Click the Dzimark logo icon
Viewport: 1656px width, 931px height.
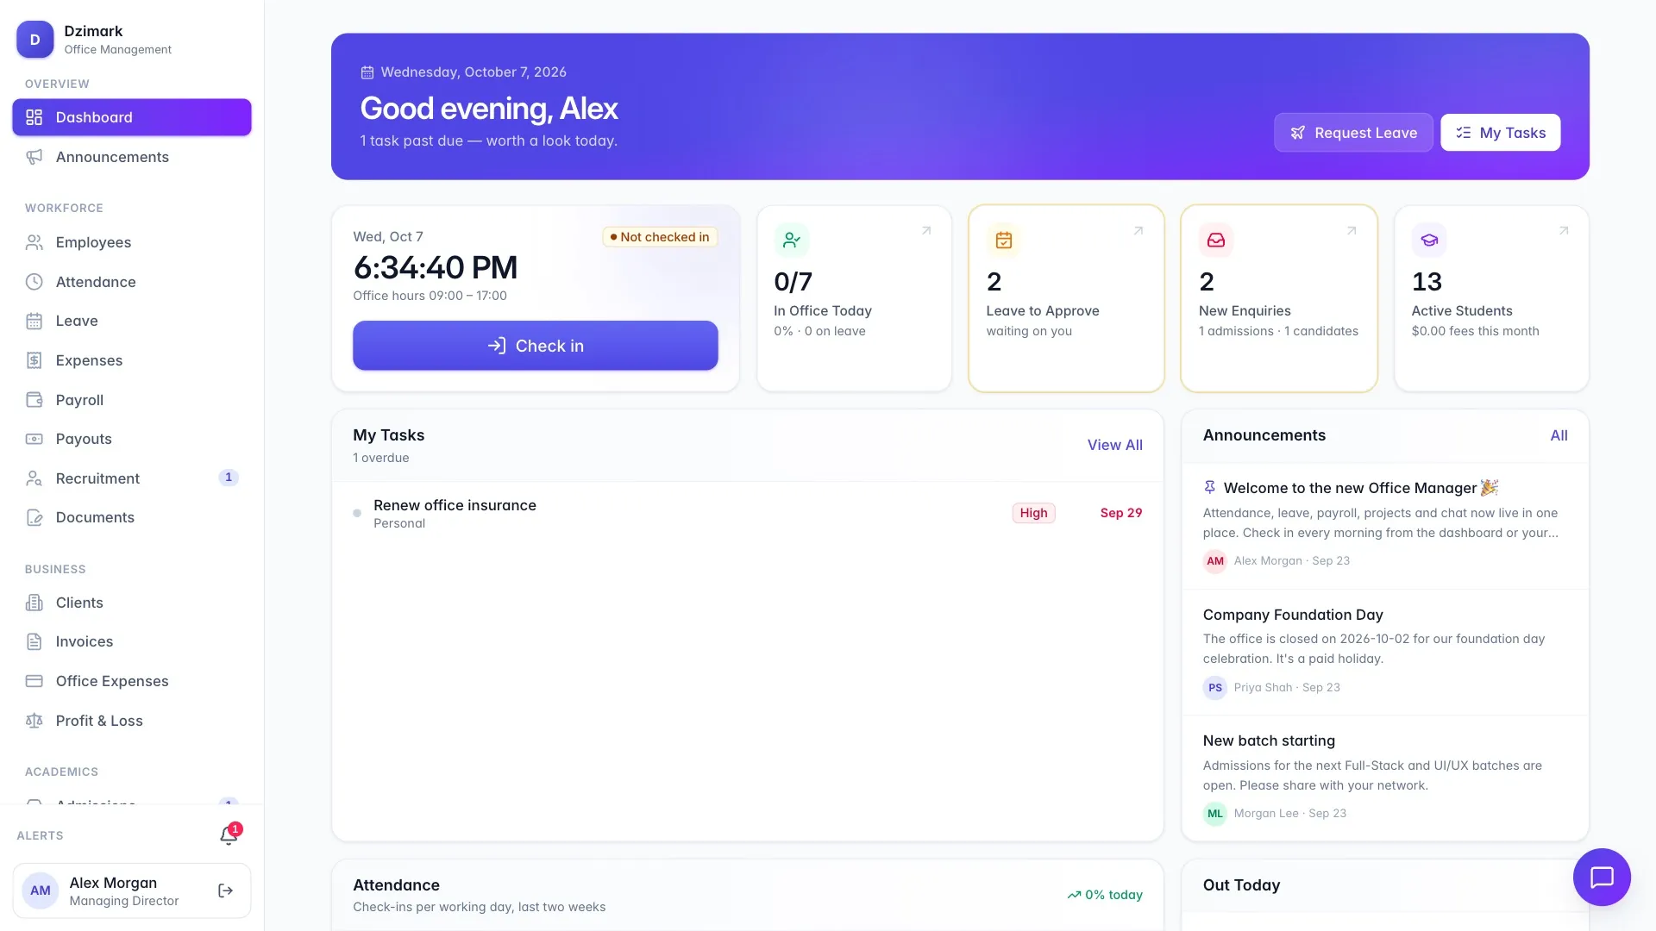click(34, 40)
